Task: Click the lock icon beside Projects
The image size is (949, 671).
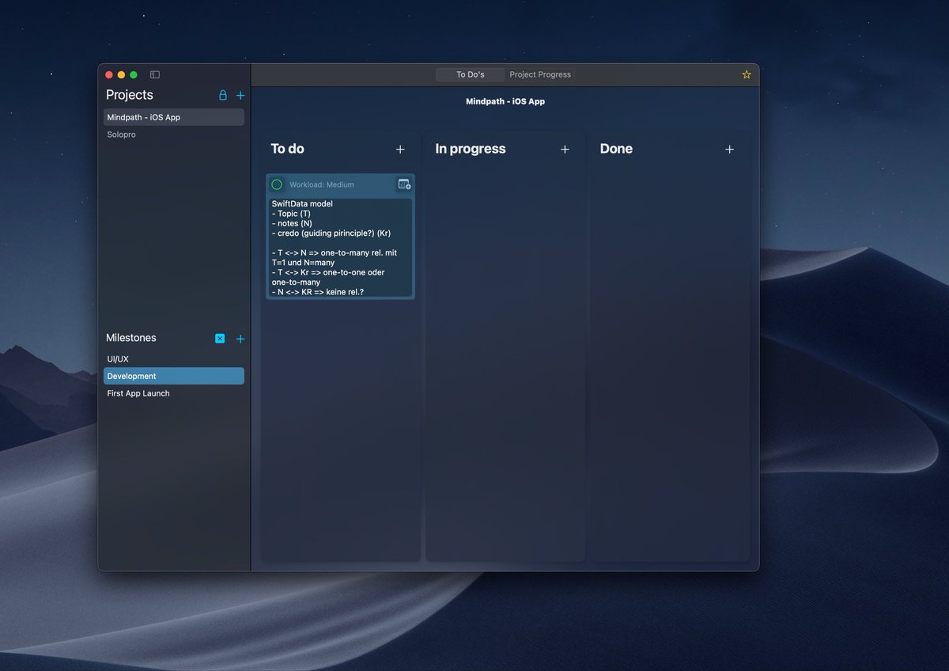Action: 222,95
